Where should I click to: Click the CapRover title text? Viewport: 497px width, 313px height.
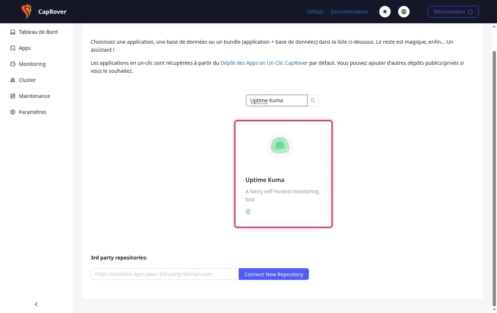point(52,12)
